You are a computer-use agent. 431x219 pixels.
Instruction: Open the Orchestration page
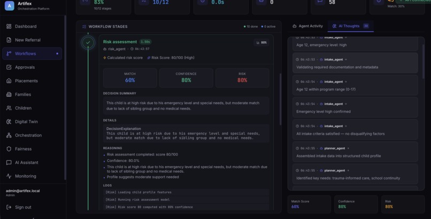click(x=32, y=135)
